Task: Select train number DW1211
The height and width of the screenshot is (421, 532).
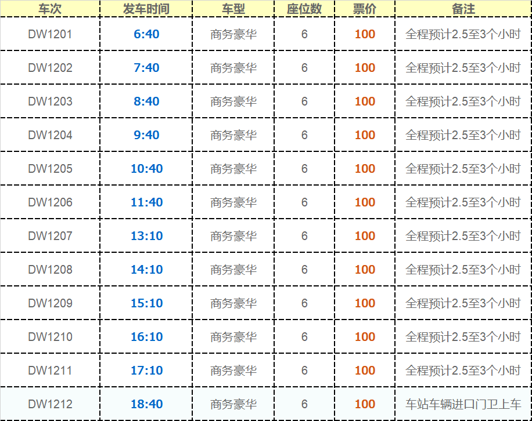Action: point(50,371)
